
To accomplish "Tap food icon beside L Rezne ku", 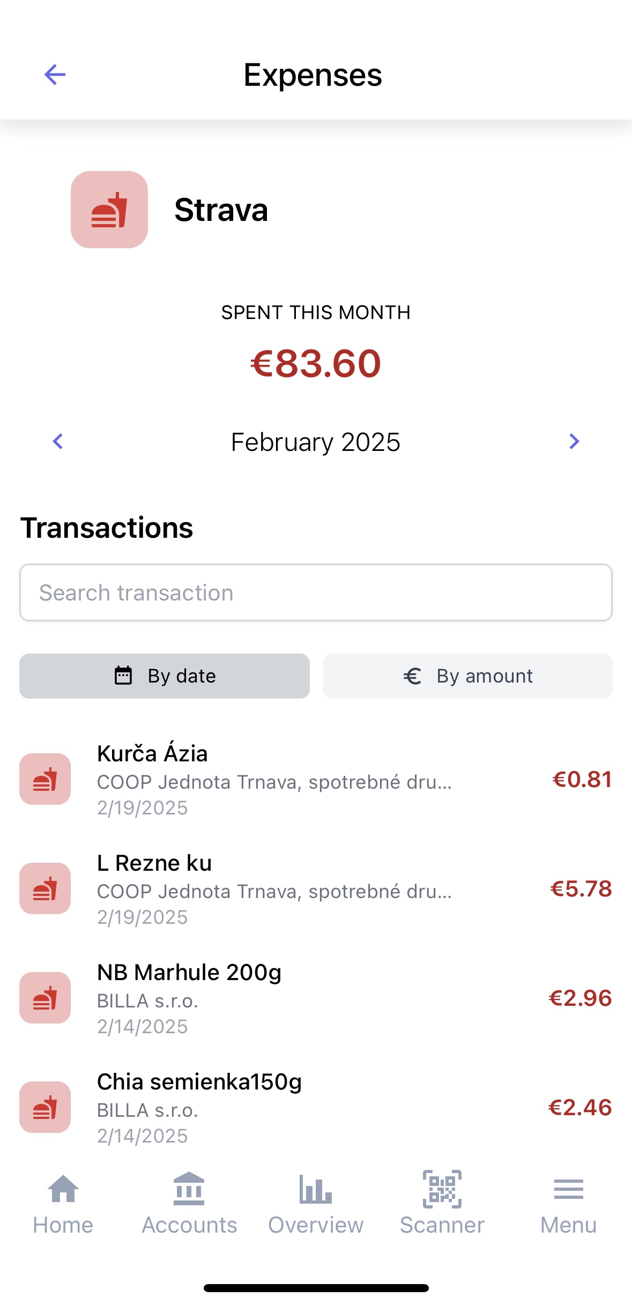I will point(45,888).
